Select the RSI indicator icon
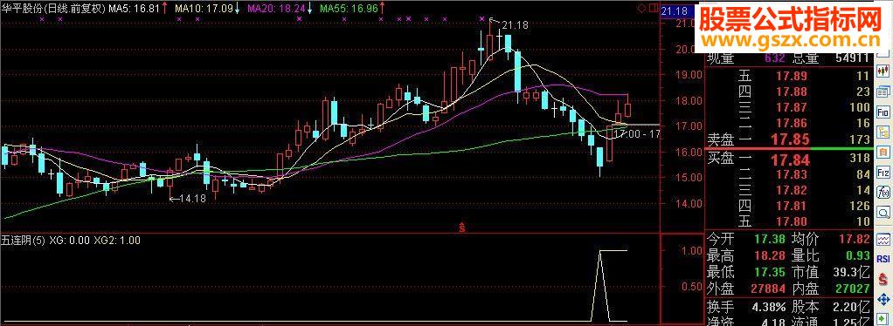The image size is (893, 326). tap(883, 259)
